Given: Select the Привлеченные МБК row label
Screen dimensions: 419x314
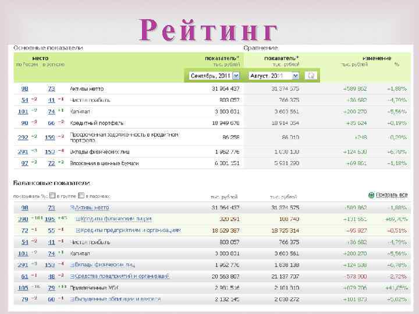Looking at the screenshot, I should click(x=94, y=288).
